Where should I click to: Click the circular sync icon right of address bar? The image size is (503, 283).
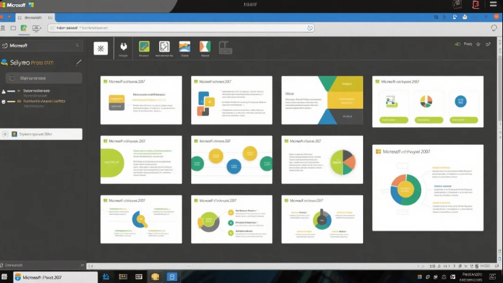click(x=493, y=28)
